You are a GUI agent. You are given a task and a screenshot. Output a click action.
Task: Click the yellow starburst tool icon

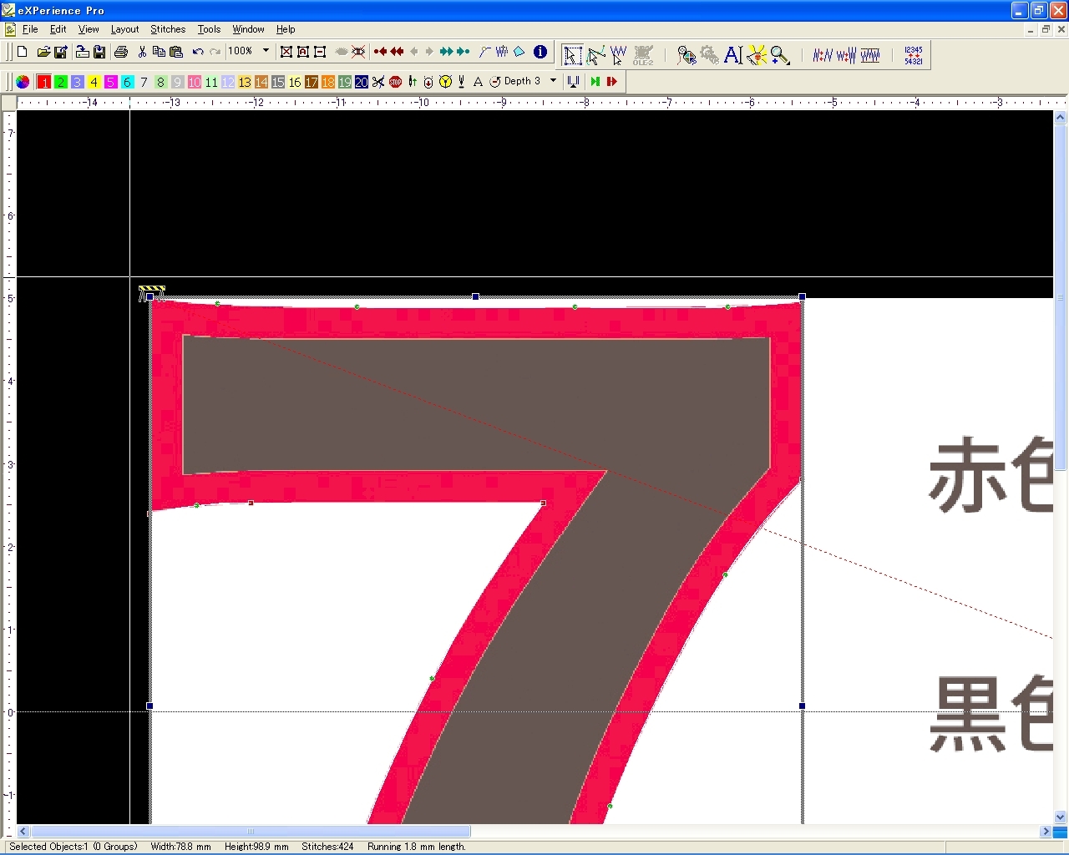click(757, 55)
